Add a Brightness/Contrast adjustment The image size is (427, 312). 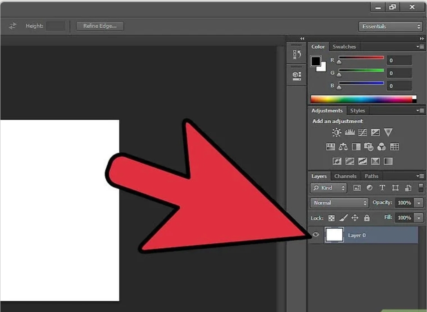(x=337, y=132)
